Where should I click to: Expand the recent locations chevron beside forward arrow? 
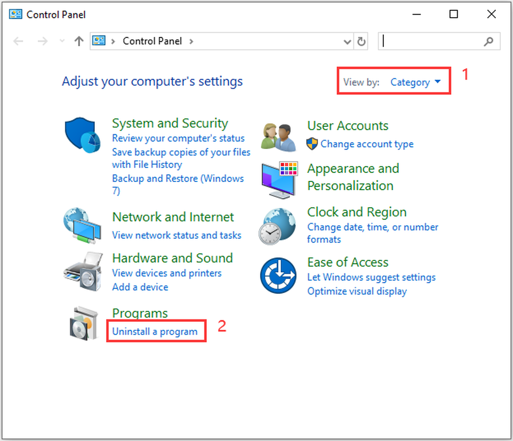point(62,41)
